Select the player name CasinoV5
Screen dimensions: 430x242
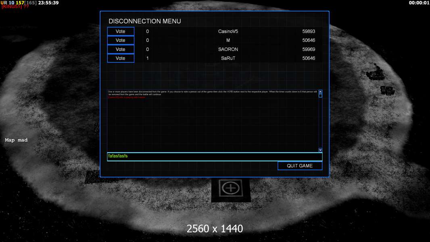228,31
